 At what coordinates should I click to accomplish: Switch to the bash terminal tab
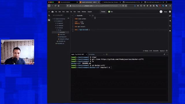click(x=78, y=54)
